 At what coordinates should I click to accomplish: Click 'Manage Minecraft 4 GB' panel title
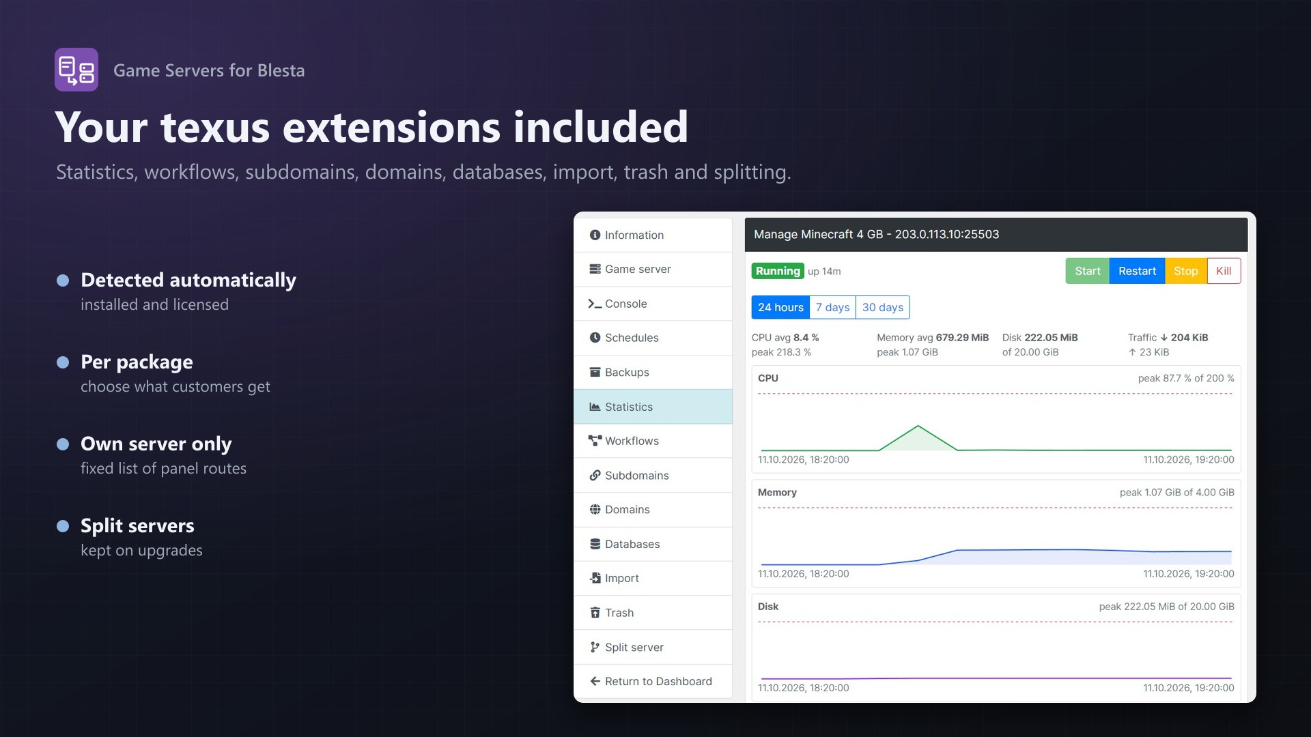click(x=876, y=234)
